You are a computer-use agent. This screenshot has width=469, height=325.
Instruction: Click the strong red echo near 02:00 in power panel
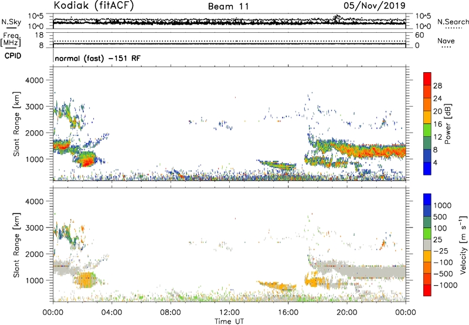pos(87,162)
